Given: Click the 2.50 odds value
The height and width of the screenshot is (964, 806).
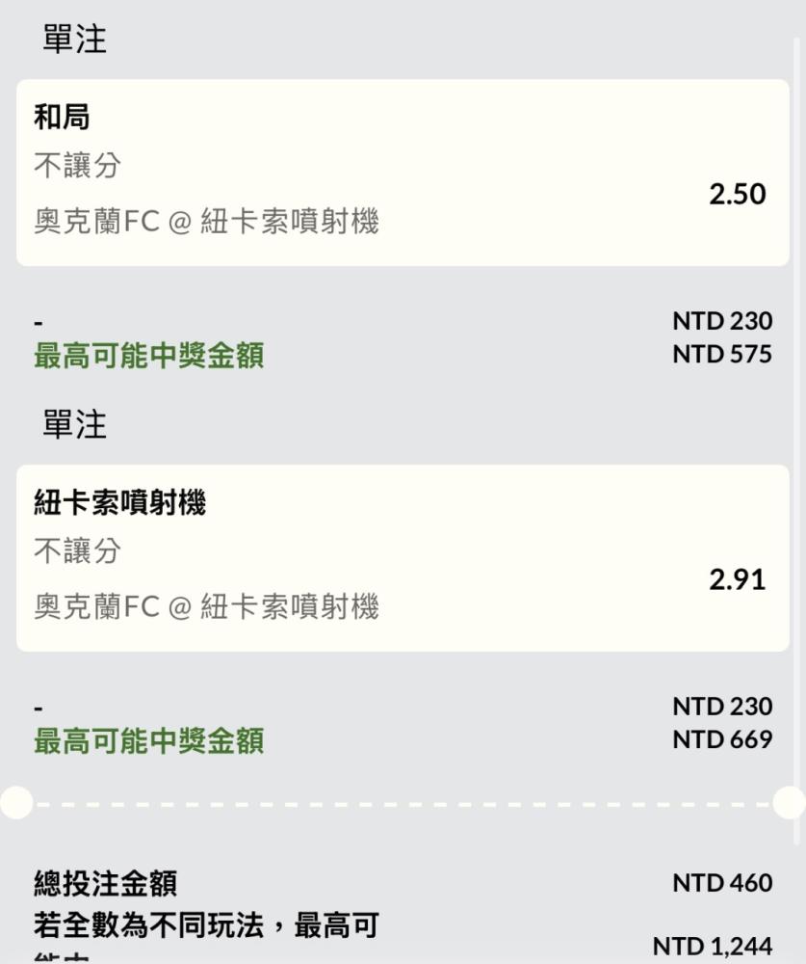Looking at the screenshot, I should pyautogui.click(x=738, y=195).
